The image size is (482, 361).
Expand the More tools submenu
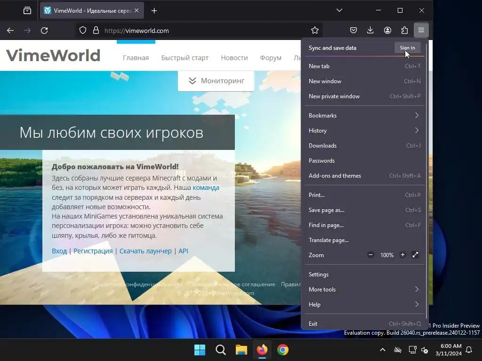click(365, 290)
